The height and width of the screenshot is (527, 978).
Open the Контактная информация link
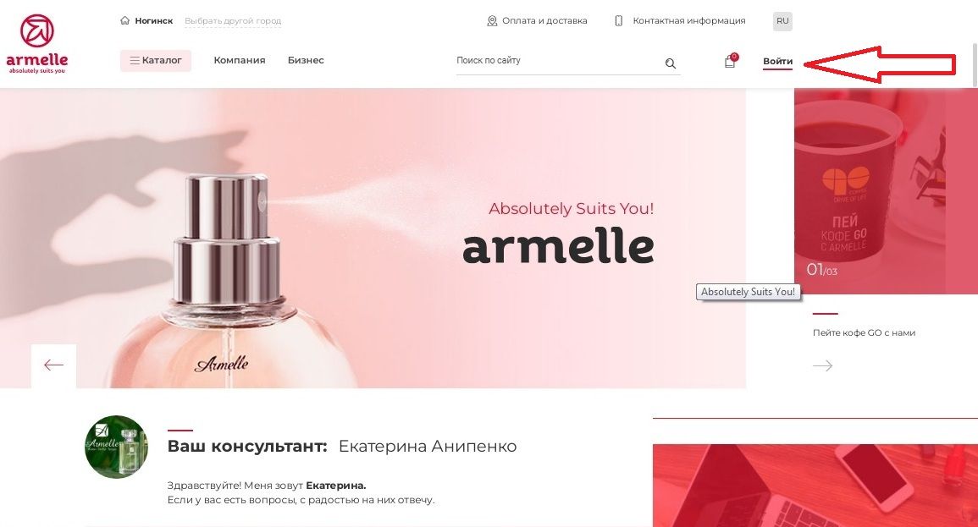click(x=689, y=20)
